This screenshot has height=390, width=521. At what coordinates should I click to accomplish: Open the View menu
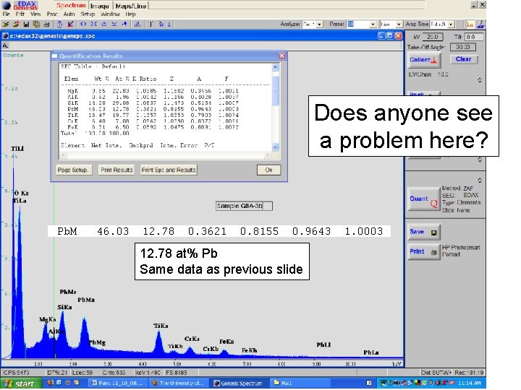35,14
